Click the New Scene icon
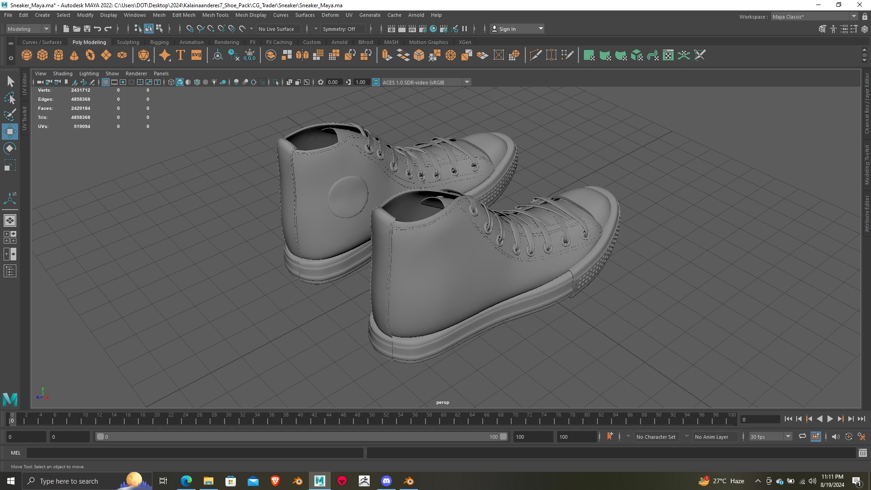This screenshot has height=490, width=871. click(x=66, y=29)
